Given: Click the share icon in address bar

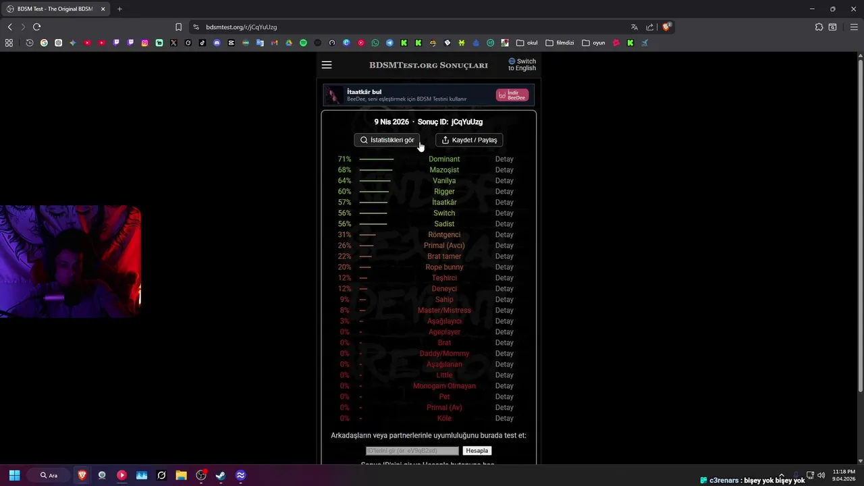Looking at the screenshot, I should click(649, 27).
